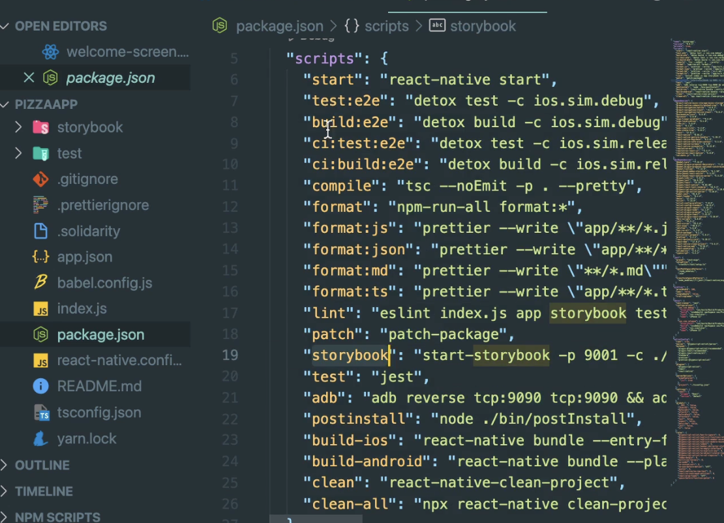Click the JS icon for index.js
The image size is (724, 523).
pyautogui.click(x=40, y=308)
